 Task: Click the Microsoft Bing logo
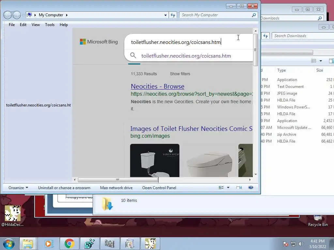[x=99, y=42]
